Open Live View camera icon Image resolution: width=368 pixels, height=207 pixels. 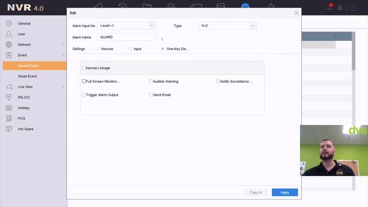(9, 87)
